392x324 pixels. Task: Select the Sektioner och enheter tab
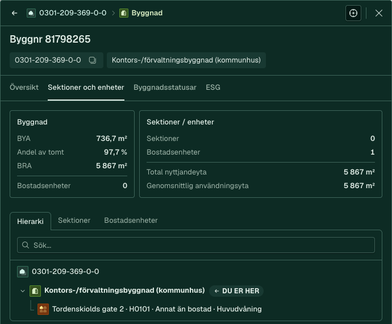tap(86, 88)
